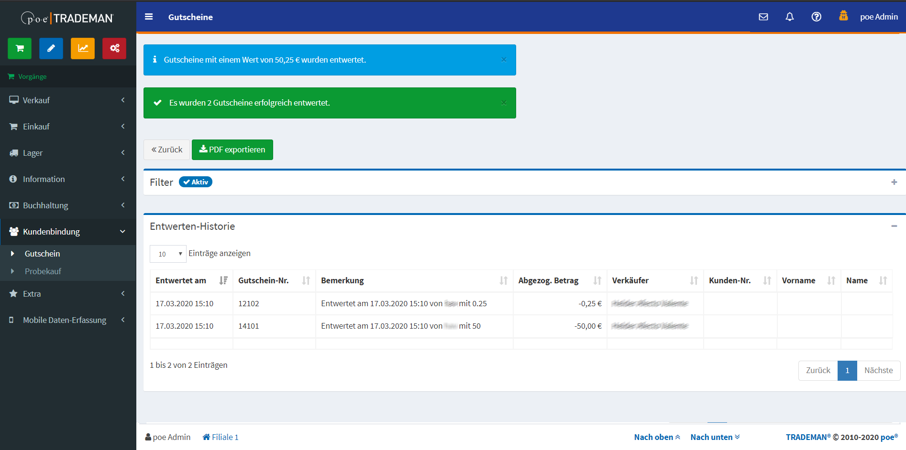Viewport: 906px width, 450px height.
Task: Expand the Filter panel with plus icon
Action: (894, 182)
